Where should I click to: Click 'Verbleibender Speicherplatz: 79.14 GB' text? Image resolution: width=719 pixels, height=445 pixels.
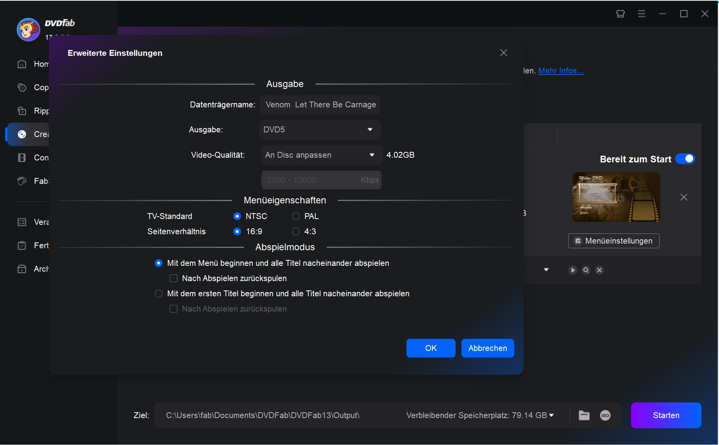point(477,415)
